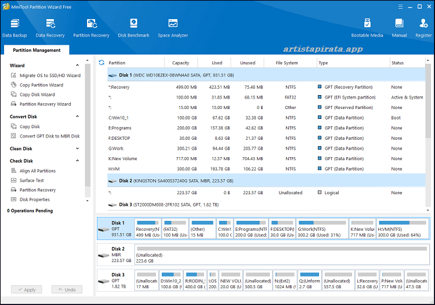This screenshot has width=435, height=305.
Task: Create Bootable Media
Action: 367,28
